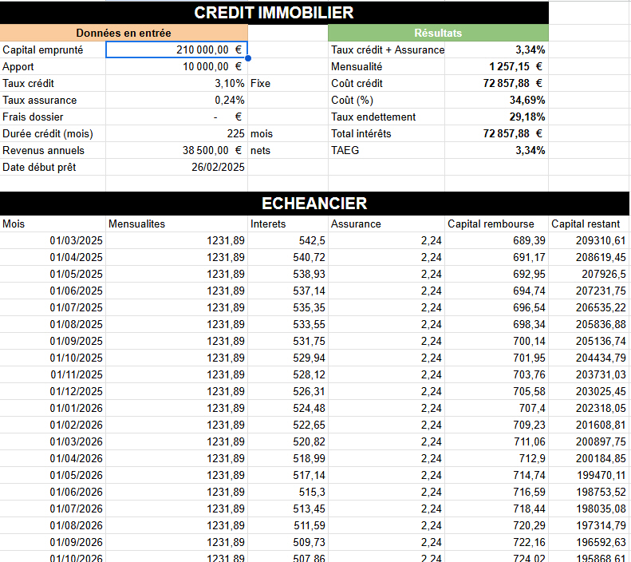Click the Capital restant column header
Screen dimensions: 631x562
tap(589, 224)
